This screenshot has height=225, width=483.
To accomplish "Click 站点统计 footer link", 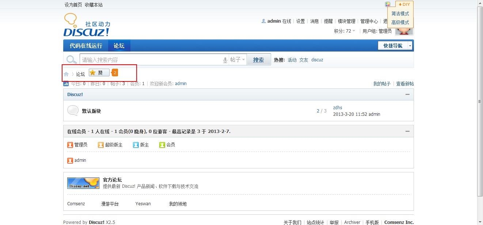I will click(x=315, y=222).
